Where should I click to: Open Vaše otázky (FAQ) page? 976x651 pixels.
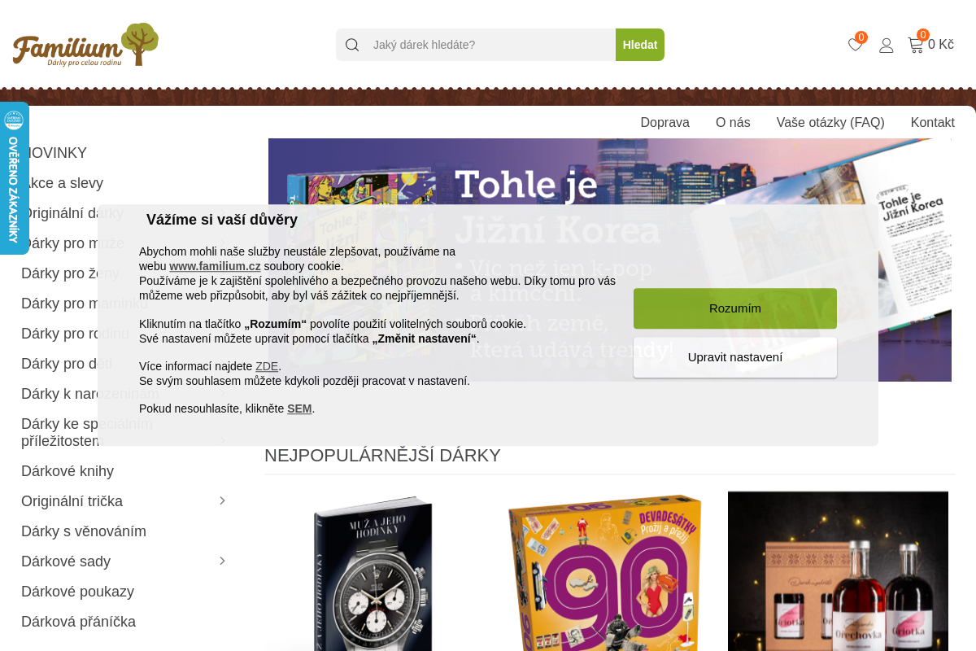pos(830,123)
